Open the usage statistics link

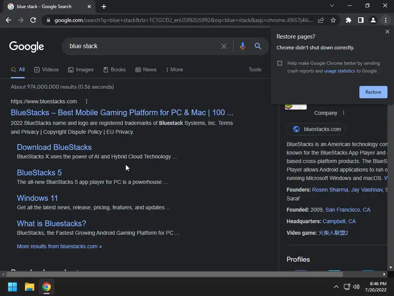click(339, 71)
